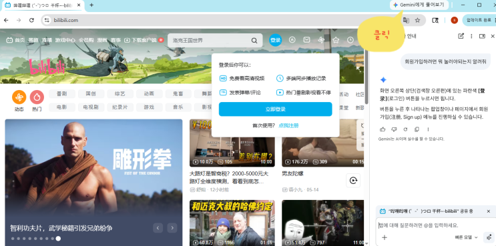Close the Gemini side panel

click(x=493, y=36)
